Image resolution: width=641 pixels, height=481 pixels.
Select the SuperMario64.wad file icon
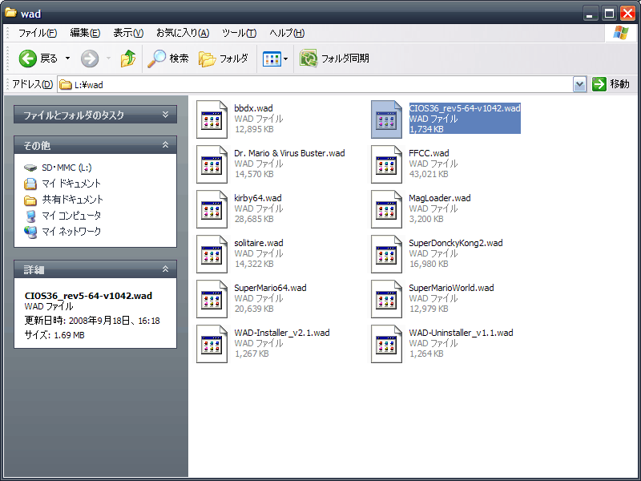(212, 299)
